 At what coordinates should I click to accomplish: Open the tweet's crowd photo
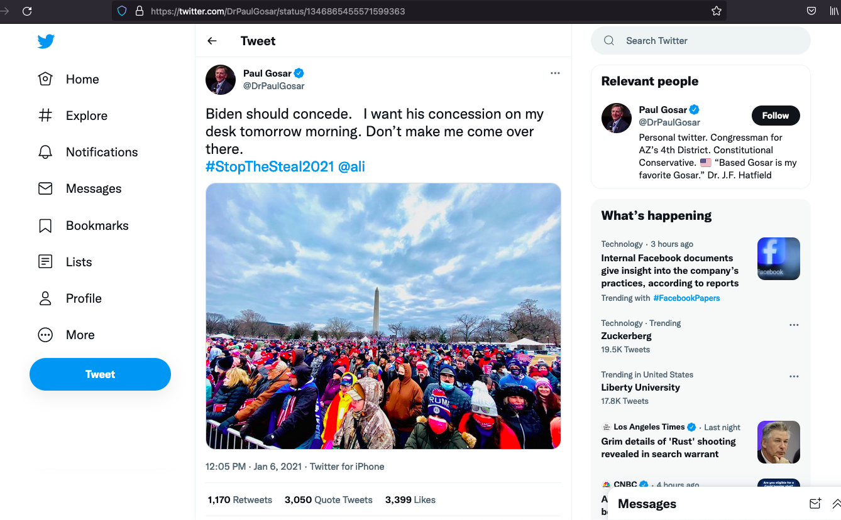click(383, 316)
